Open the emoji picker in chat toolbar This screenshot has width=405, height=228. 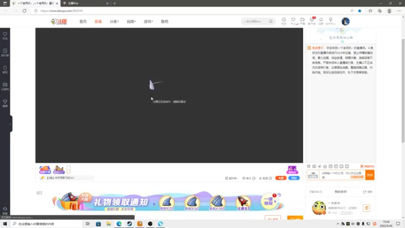309,166
